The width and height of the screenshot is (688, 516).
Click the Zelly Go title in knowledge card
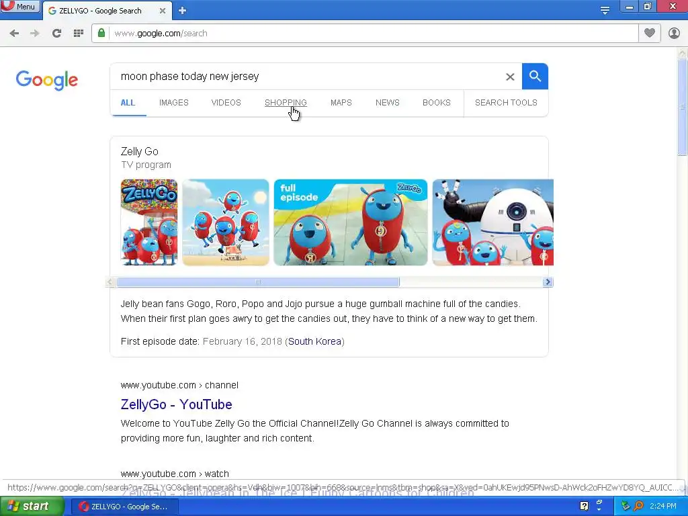coord(140,151)
